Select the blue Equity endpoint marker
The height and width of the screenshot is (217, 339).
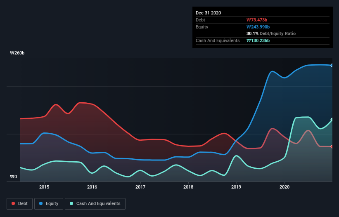point(332,66)
